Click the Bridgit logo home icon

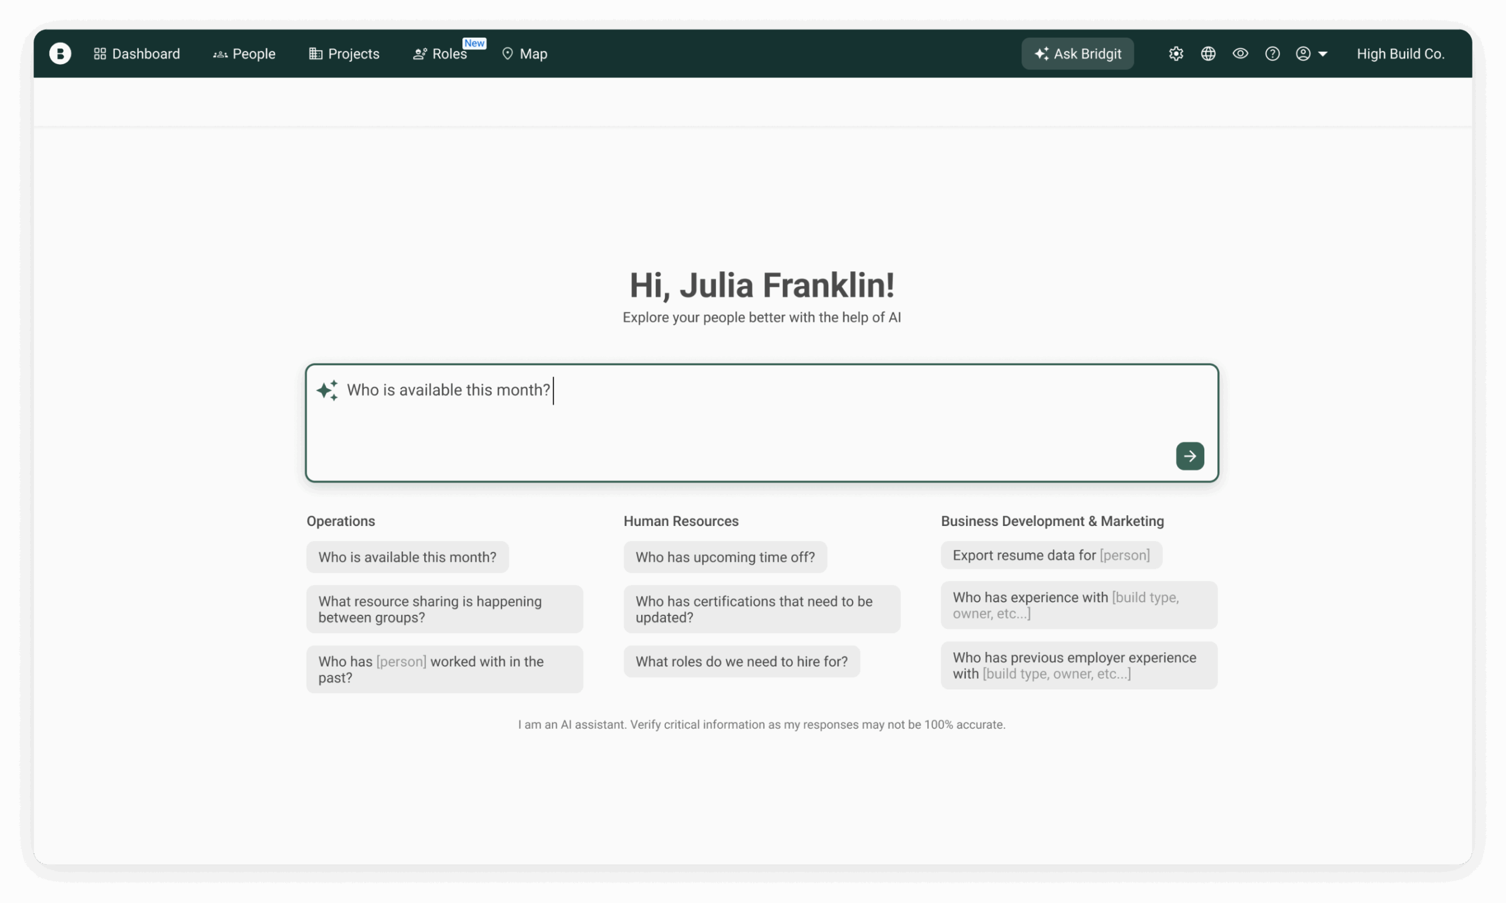pos(59,54)
